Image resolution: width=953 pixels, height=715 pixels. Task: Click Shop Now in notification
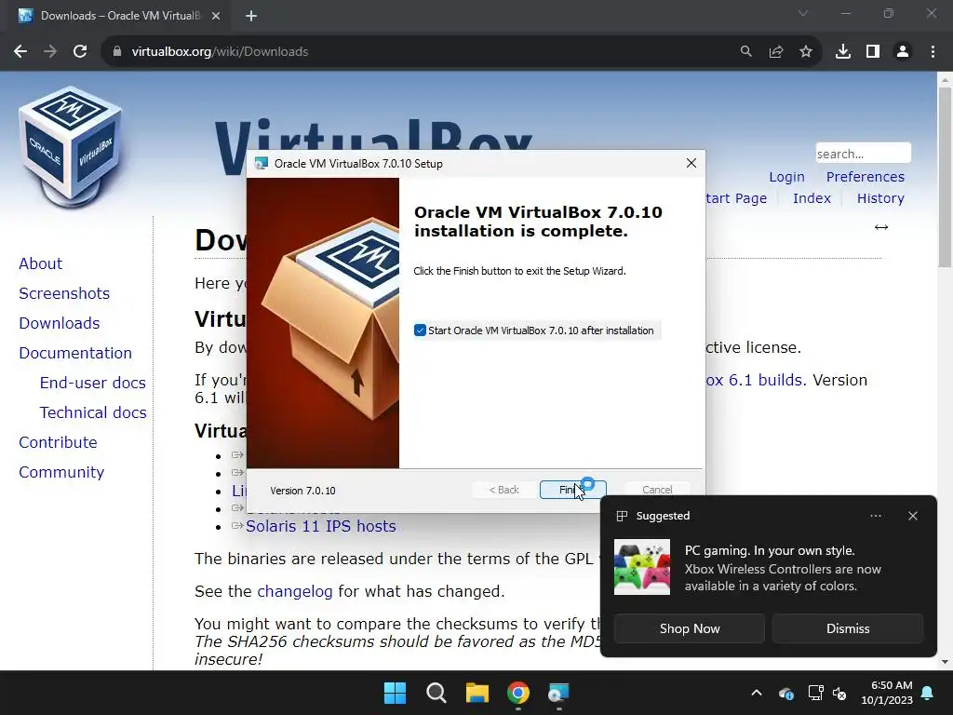coord(690,628)
